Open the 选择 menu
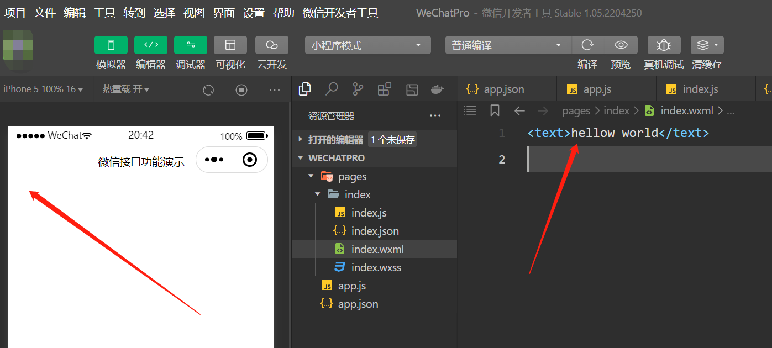Screen dimensions: 772x348 [x=164, y=13]
